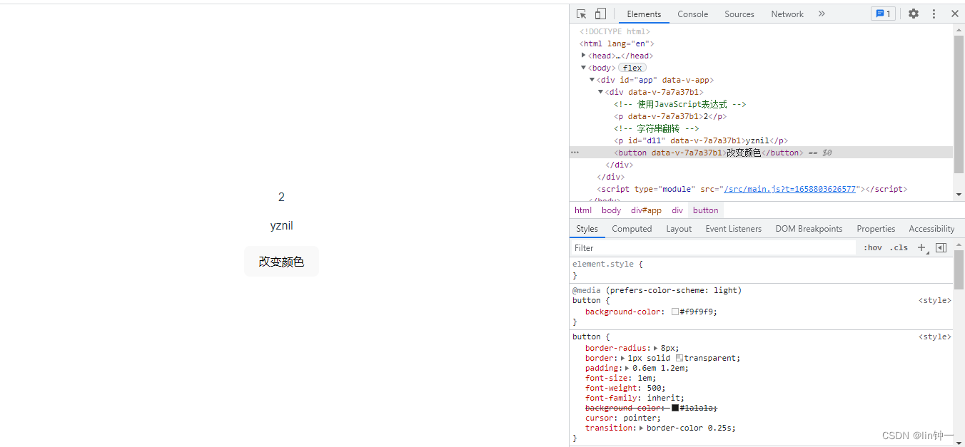965x447 pixels.
Task: Open the Computed tab
Action: click(x=632, y=229)
